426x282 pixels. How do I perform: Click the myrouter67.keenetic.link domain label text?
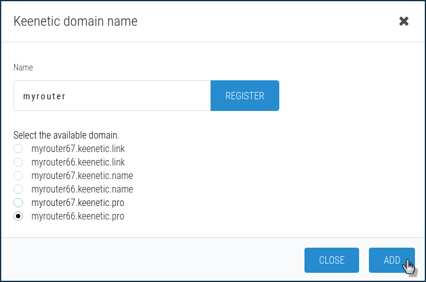pos(78,149)
